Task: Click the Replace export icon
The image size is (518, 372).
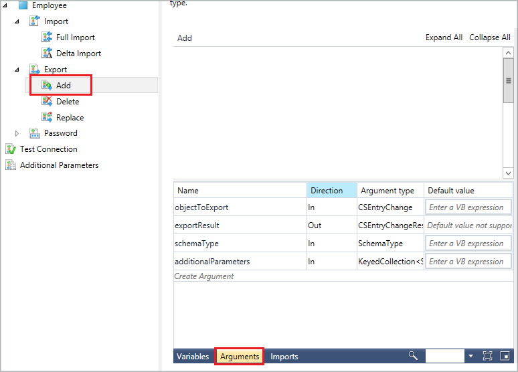Action: coord(47,117)
